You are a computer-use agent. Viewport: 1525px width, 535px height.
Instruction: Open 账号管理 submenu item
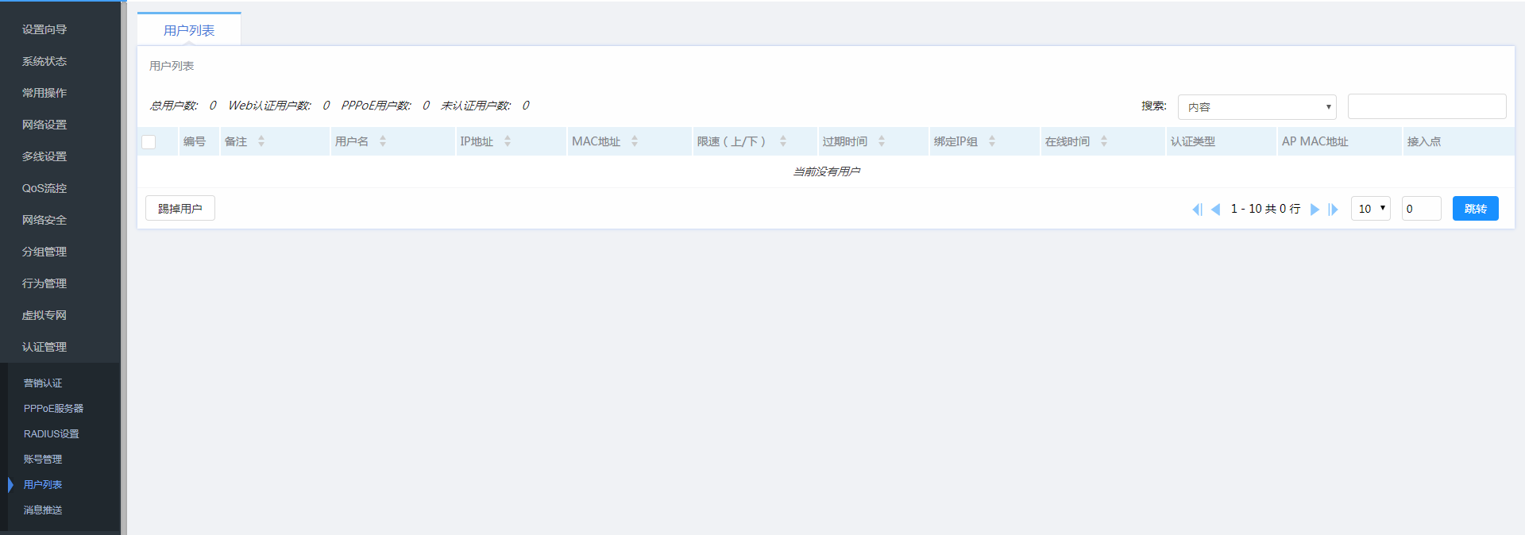pyautogui.click(x=43, y=459)
